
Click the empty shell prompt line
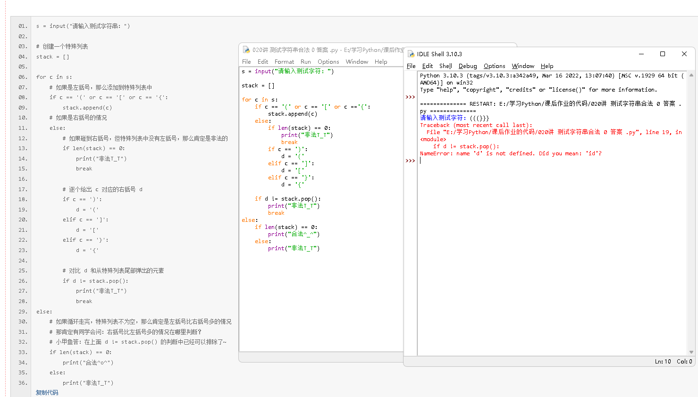click(x=552, y=160)
